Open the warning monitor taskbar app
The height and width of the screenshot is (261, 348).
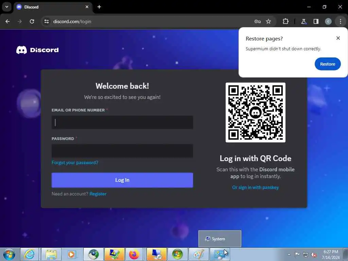(x=114, y=254)
